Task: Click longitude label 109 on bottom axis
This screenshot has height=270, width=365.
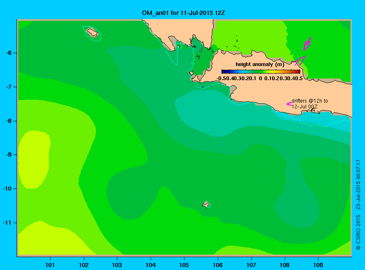Action: pyautogui.click(x=318, y=265)
